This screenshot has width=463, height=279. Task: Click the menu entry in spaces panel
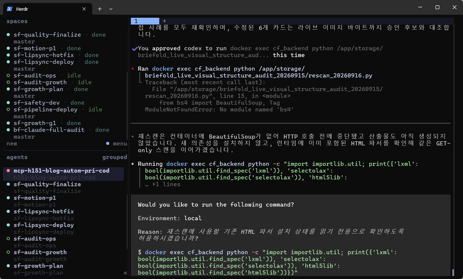tap(120, 143)
